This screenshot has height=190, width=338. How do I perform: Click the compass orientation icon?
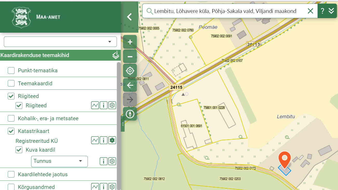pos(130,114)
